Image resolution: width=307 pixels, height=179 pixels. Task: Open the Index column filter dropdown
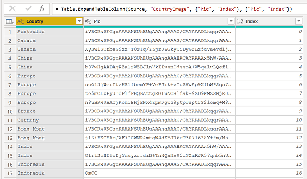point(299,21)
